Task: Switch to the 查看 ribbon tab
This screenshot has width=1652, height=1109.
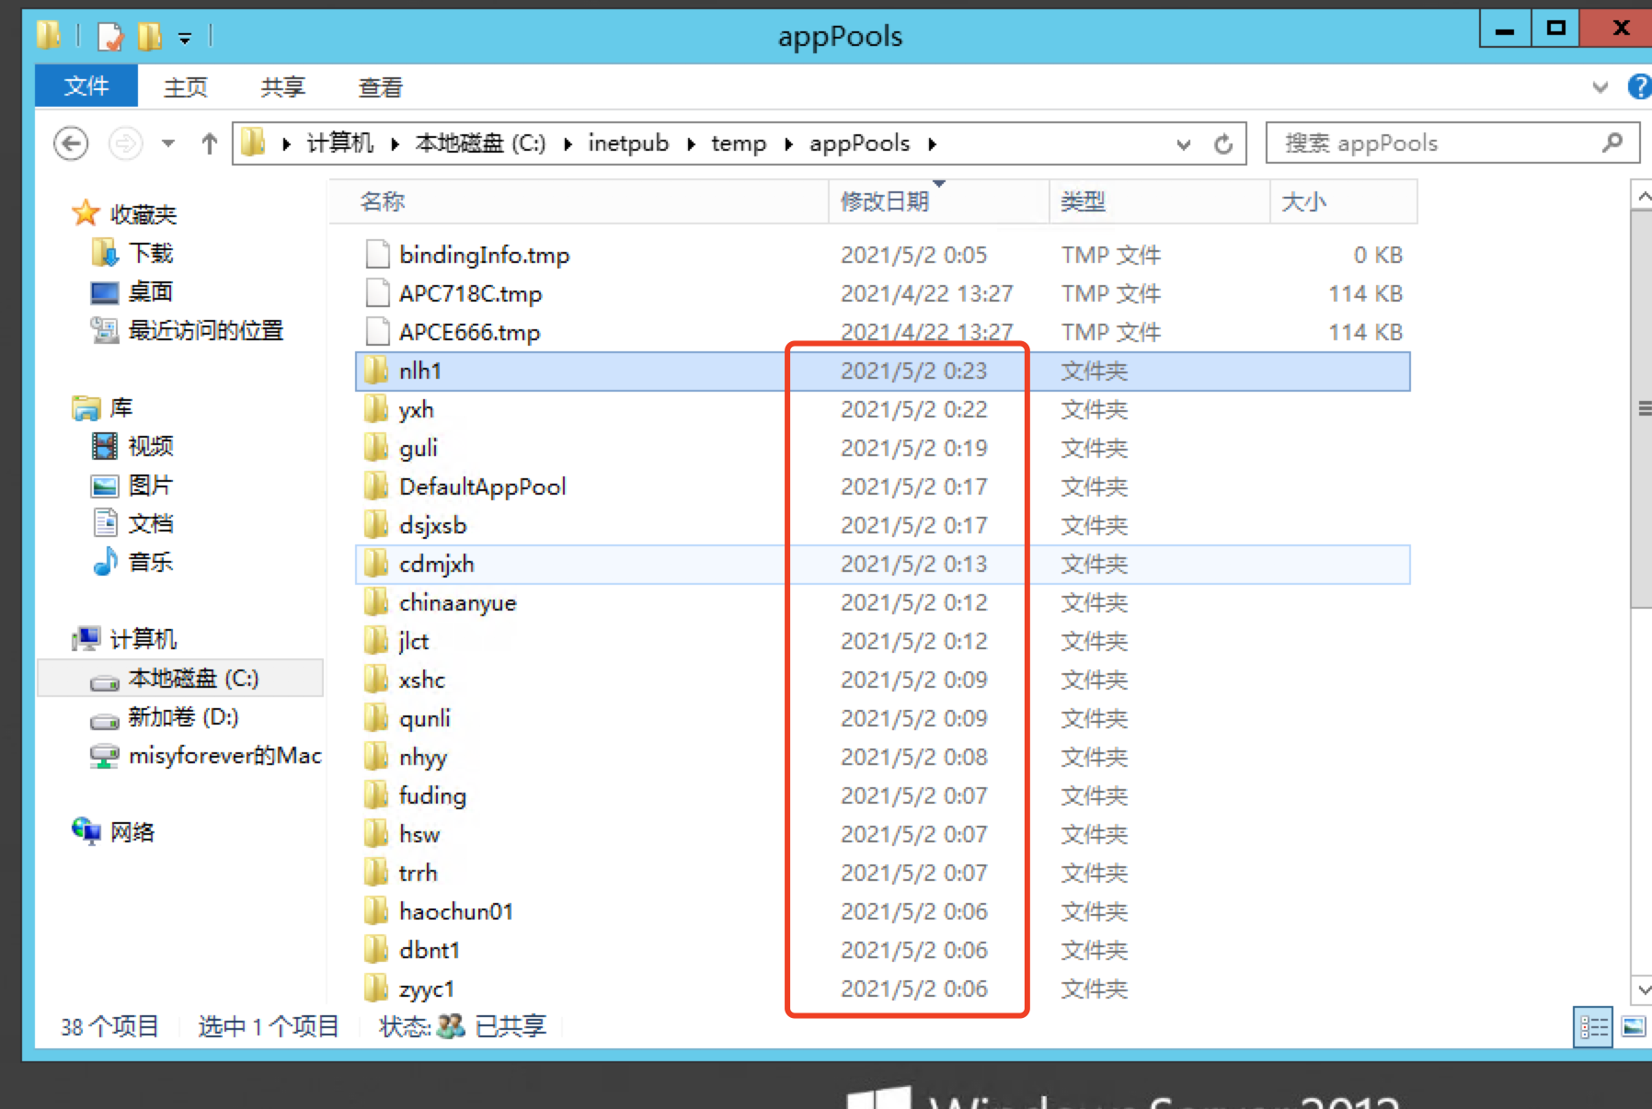Action: [x=380, y=86]
